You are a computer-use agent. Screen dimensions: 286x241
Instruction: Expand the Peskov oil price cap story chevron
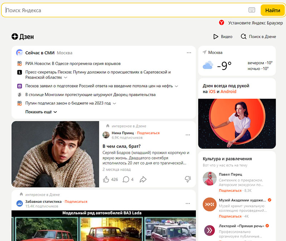(x=177, y=86)
